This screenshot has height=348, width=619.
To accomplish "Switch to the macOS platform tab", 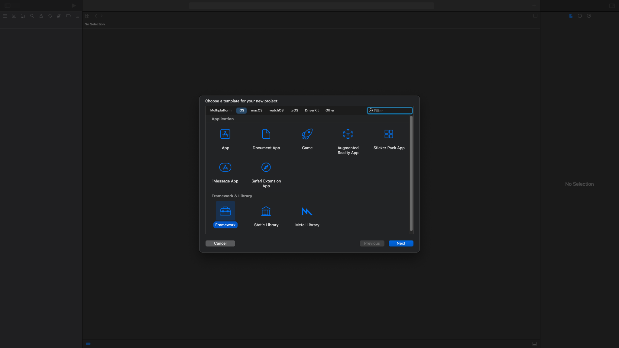I will 257,111.
